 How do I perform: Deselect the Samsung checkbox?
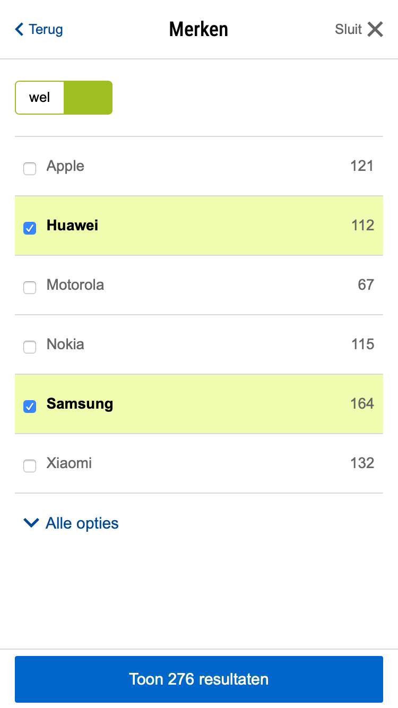click(30, 407)
